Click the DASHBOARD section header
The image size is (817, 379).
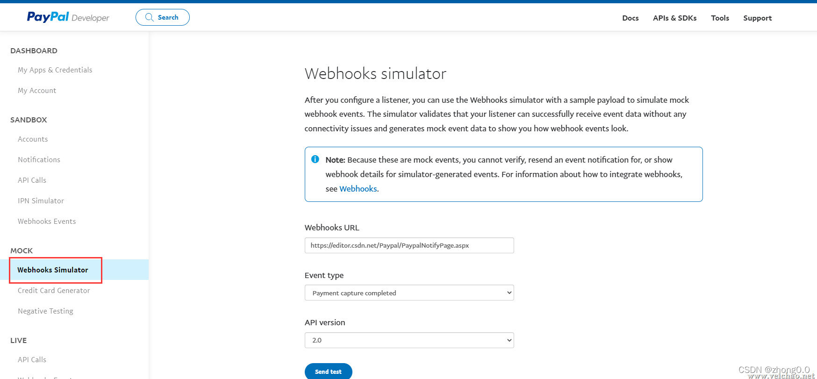click(34, 50)
